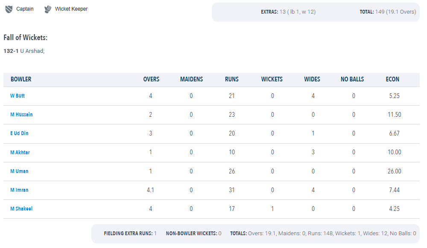
Task: Open M Akhtar bowler profile
Action: coord(20,153)
